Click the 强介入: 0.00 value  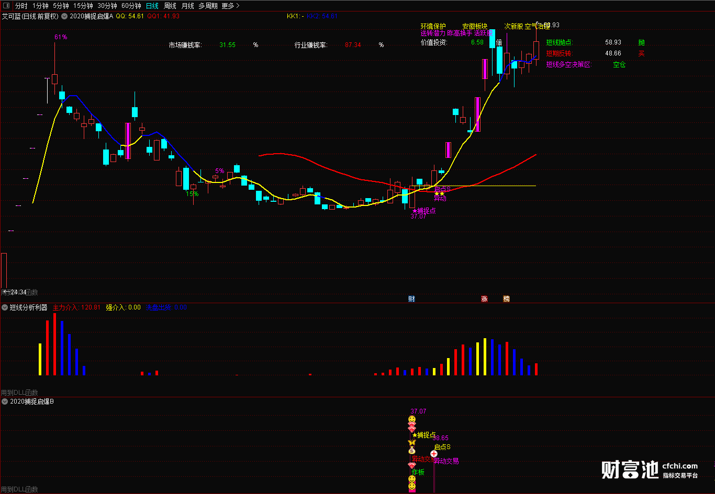[123, 307]
